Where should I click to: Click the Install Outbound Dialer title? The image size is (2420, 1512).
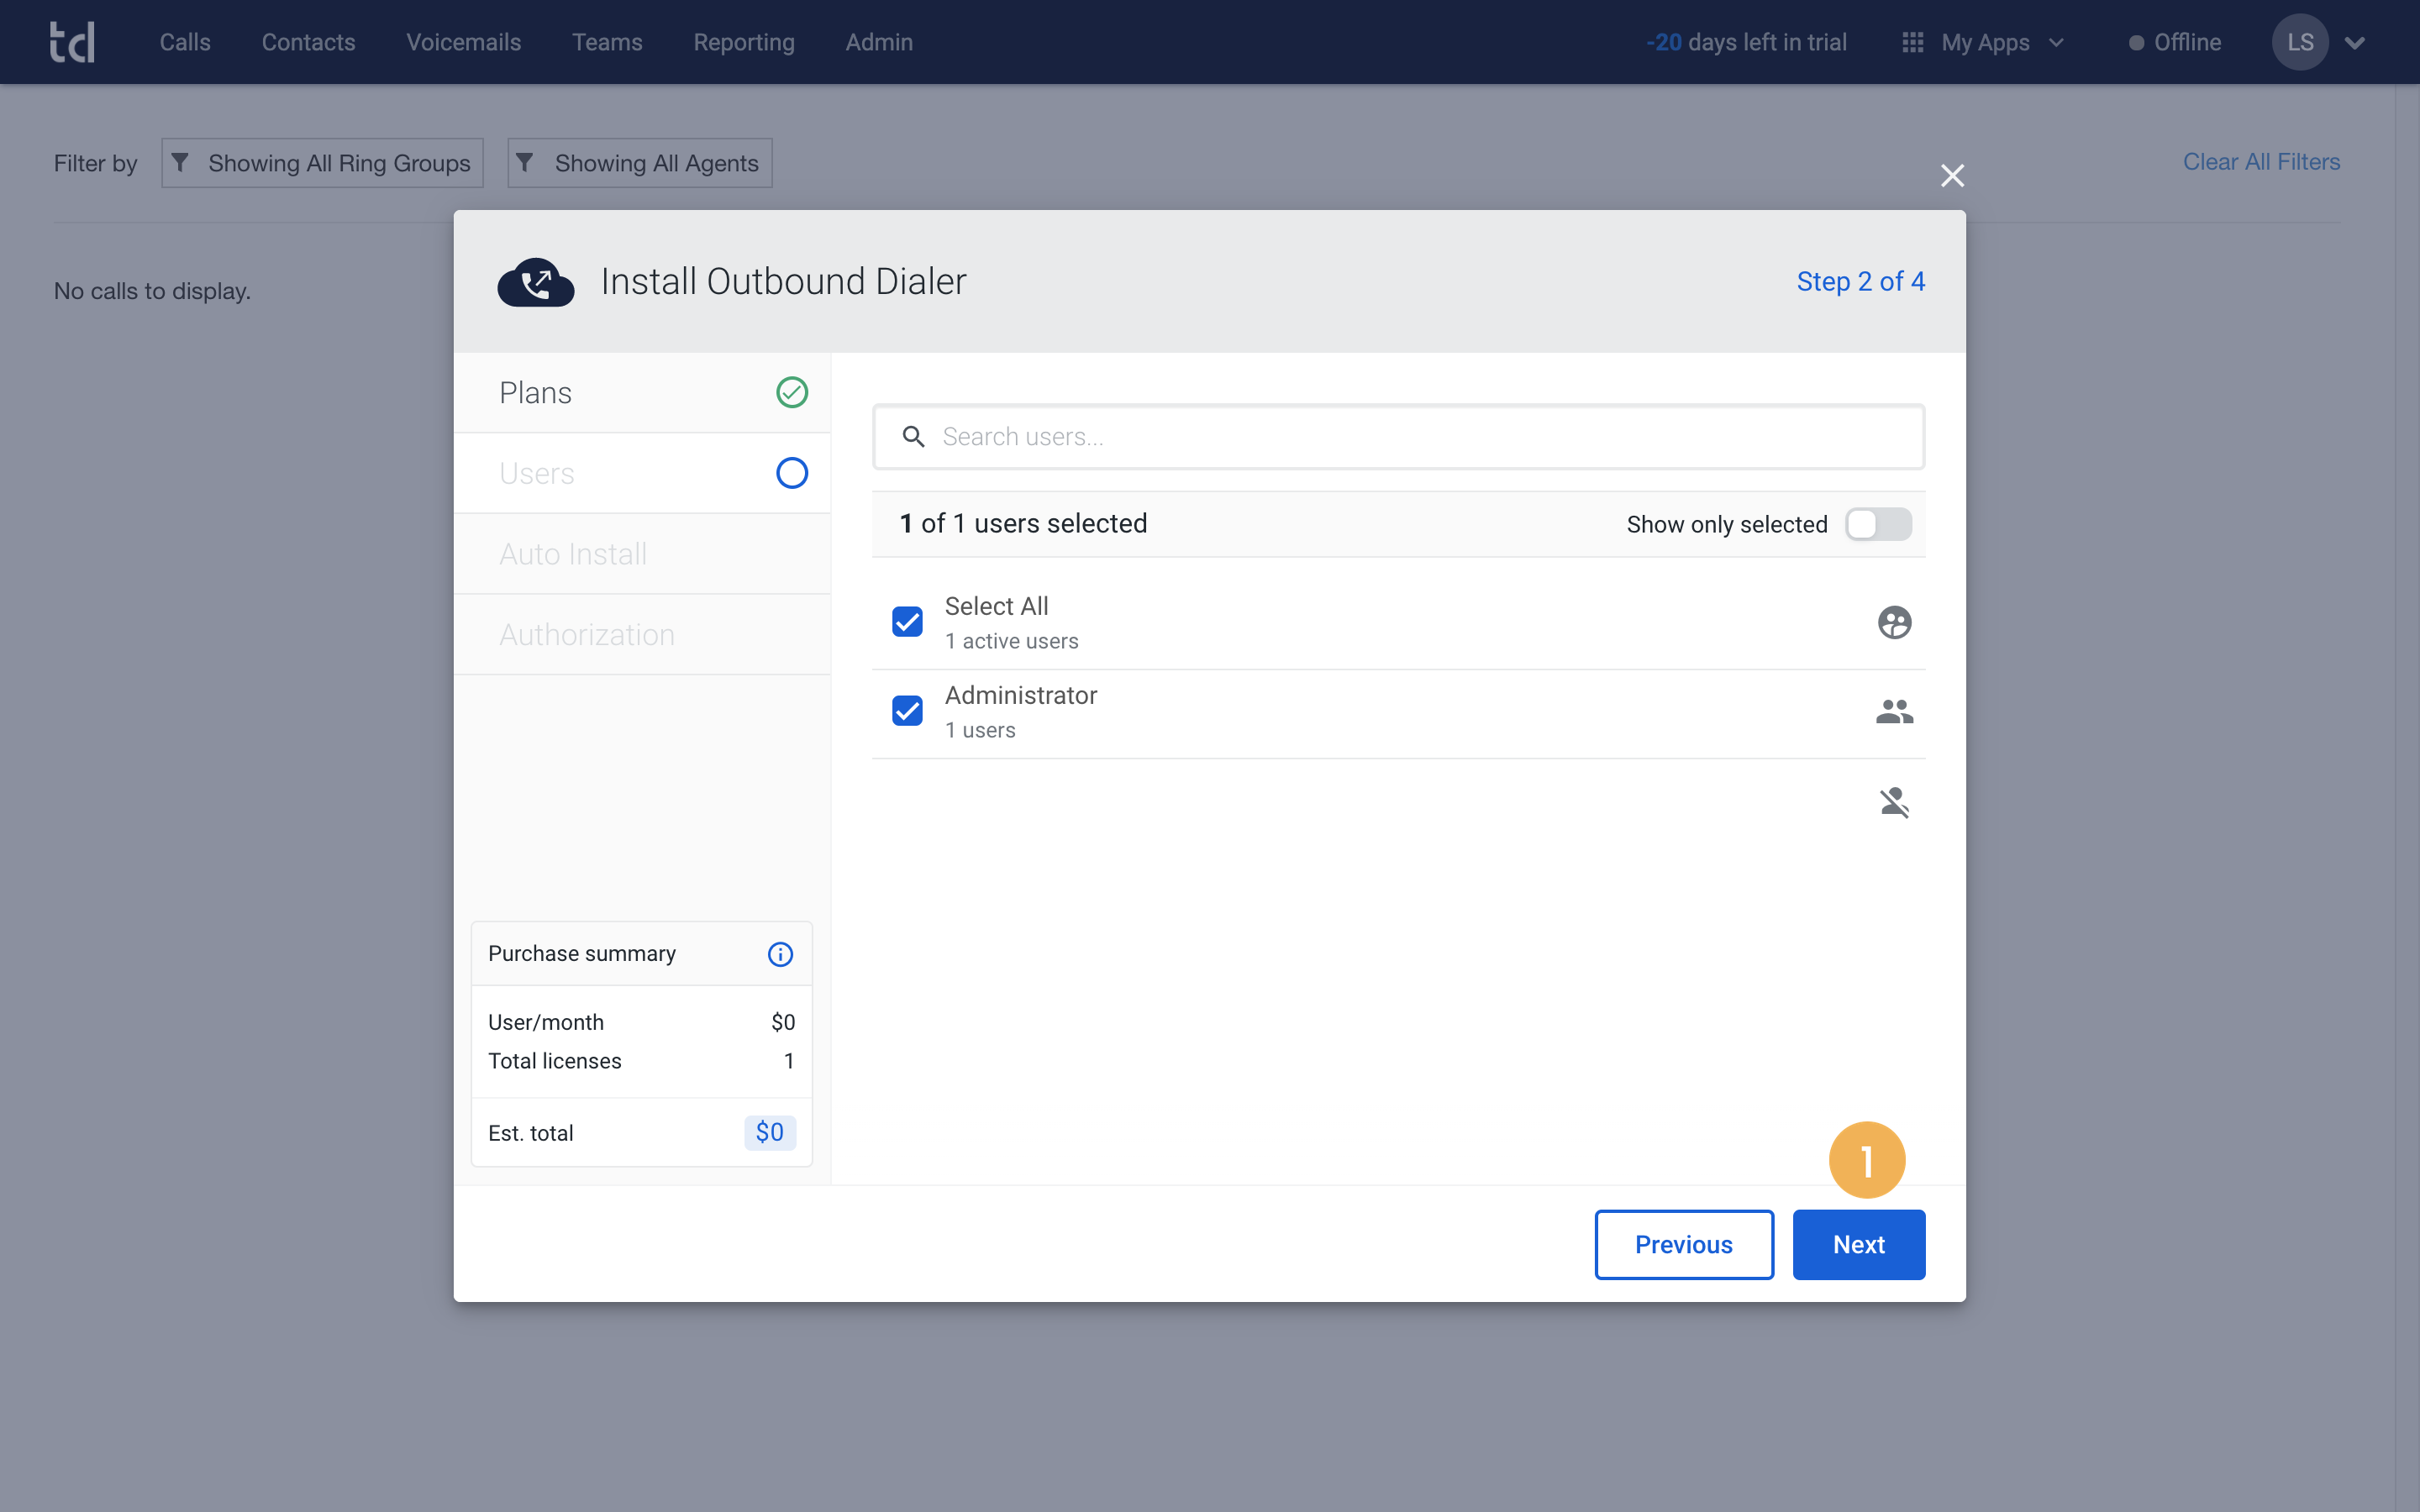point(783,282)
